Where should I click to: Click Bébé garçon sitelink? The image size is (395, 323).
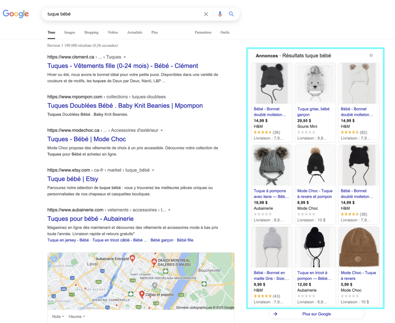tap(162, 240)
